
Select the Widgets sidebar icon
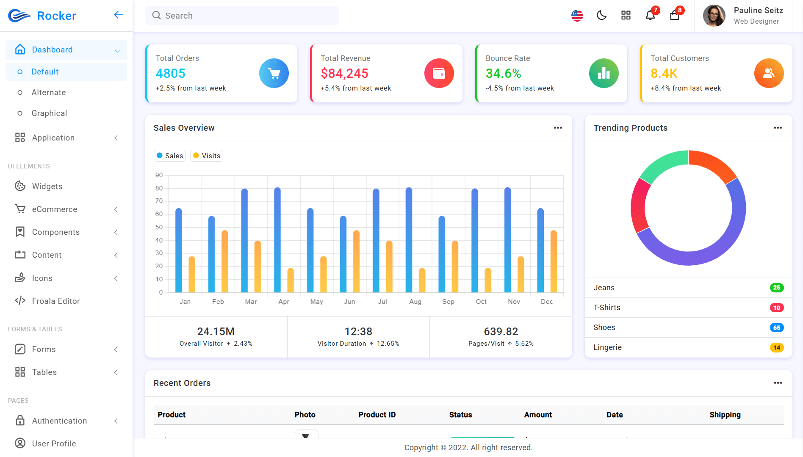(x=20, y=186)
